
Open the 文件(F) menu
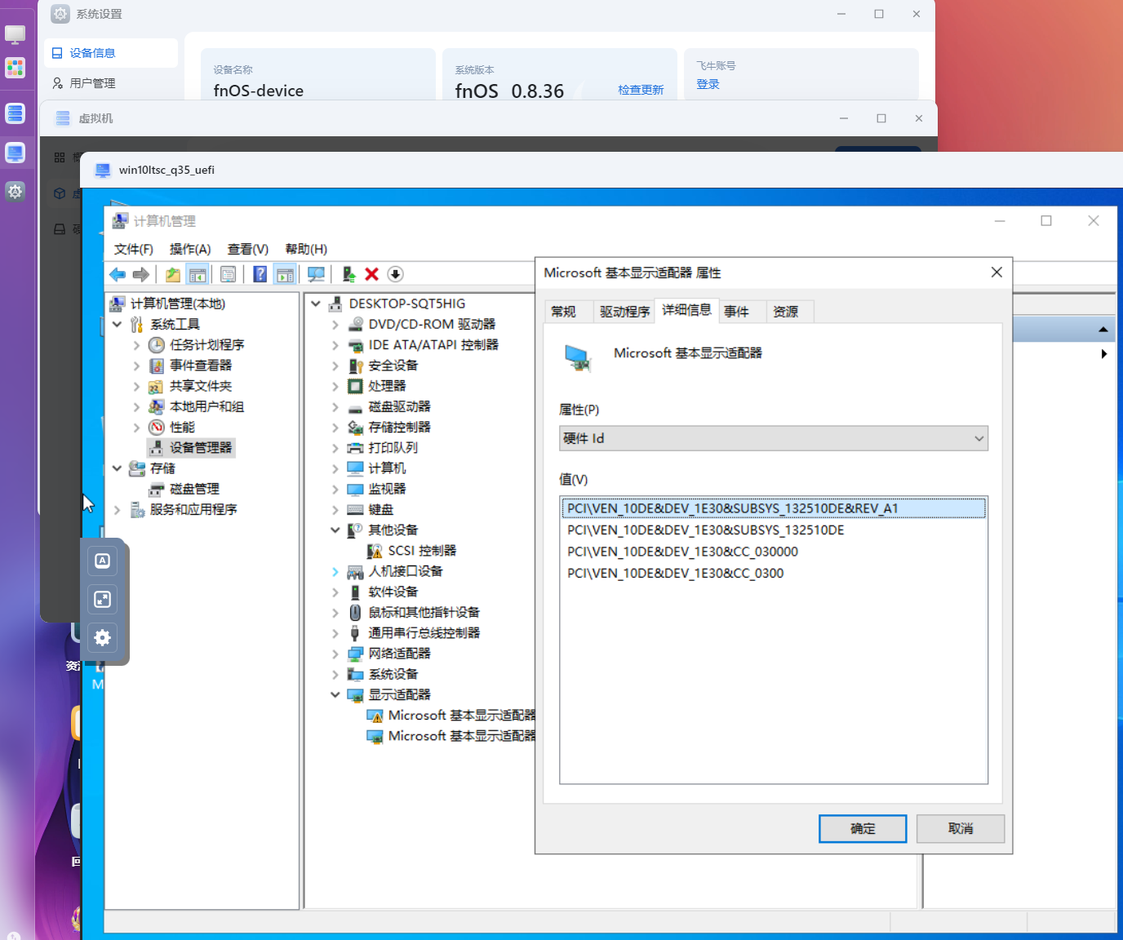click(134, 249)
